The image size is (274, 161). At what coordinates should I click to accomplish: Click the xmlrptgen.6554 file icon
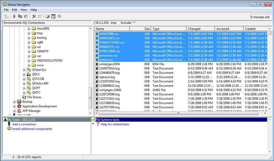tap(97, 64)
